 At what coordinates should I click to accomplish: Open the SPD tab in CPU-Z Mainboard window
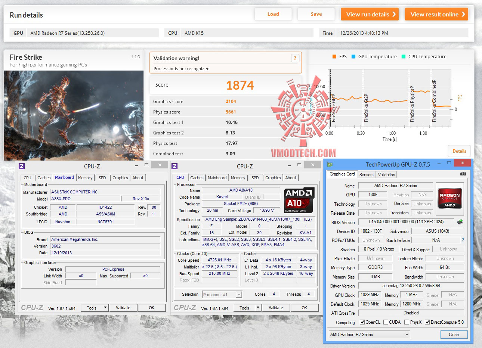102,178
